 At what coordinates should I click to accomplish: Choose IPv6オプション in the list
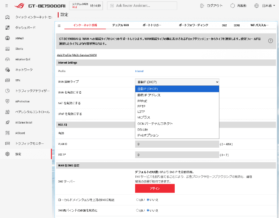pos(177,135)
